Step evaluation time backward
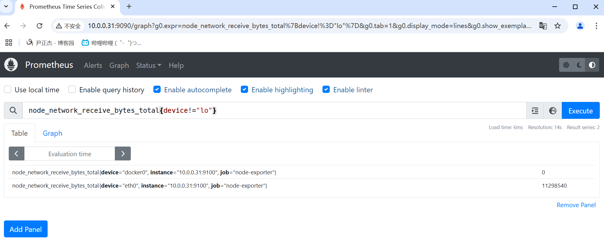The width and height of the screenshot is (604, 247). pyautogui.click(x=17, y=154)
